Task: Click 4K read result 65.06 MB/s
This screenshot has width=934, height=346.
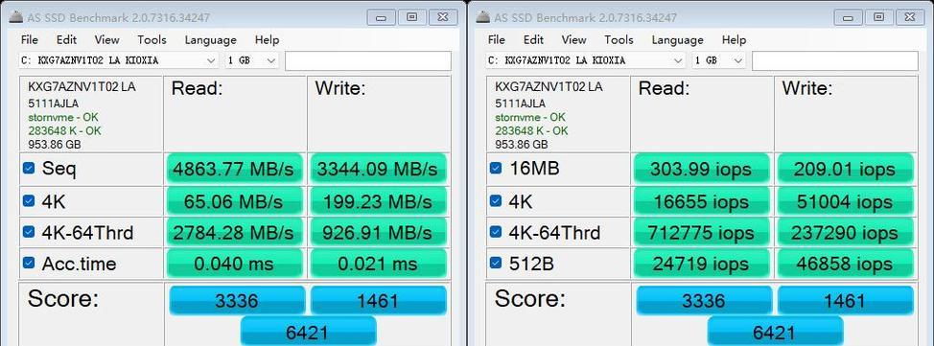Action: pos(234,200)
